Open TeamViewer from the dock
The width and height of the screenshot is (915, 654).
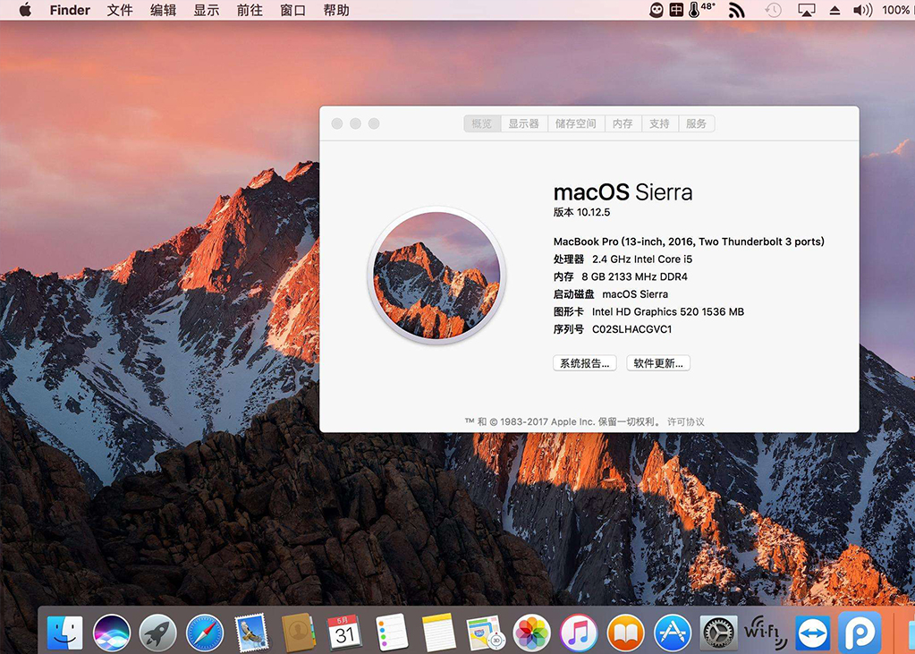[x=813, y=633]
